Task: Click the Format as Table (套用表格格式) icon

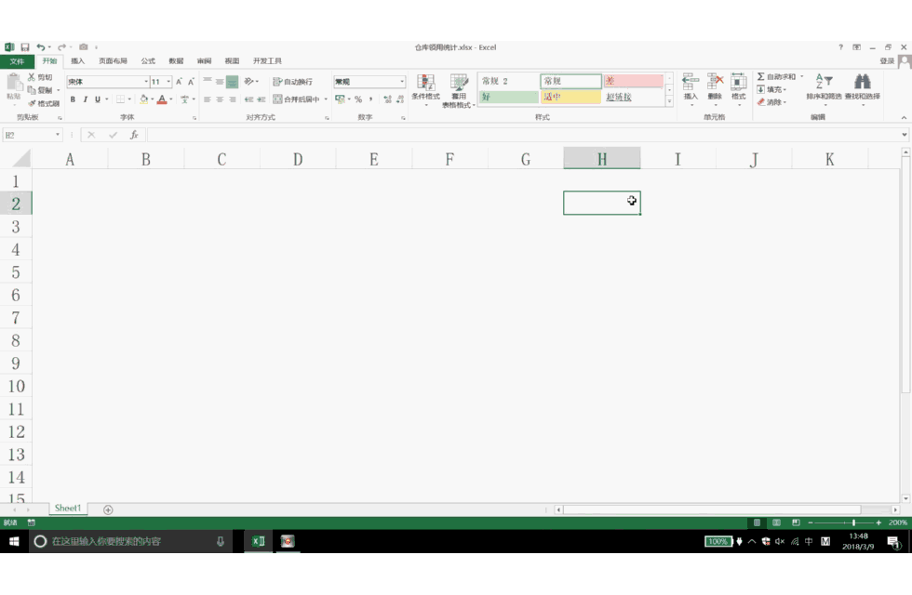Action: pos(459,91)
